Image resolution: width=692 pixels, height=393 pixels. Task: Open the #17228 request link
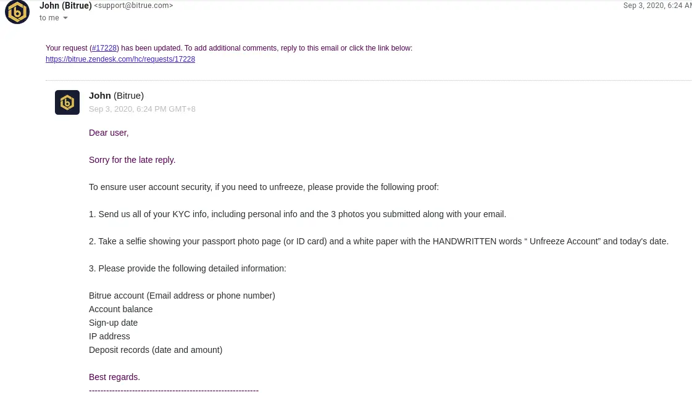104,48
